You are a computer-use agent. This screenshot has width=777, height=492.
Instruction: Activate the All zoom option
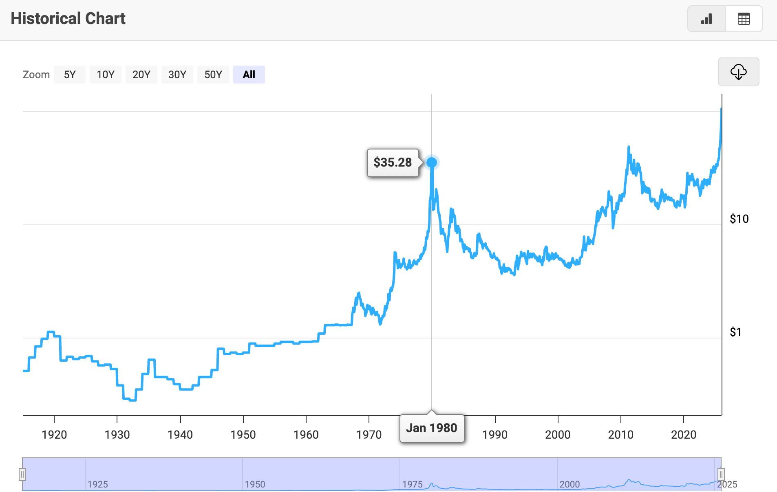[x=249, y=75]
